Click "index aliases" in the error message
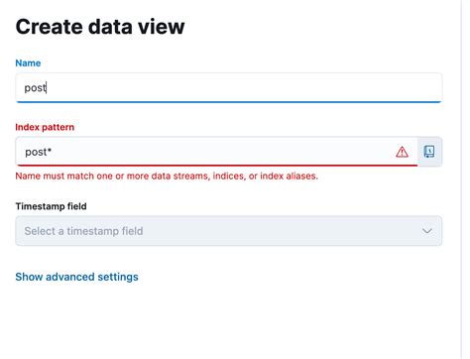The image size is (470, 359). [289, 176]
